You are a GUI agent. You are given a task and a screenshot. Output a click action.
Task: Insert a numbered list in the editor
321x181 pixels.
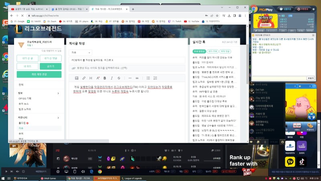point(154,78)
